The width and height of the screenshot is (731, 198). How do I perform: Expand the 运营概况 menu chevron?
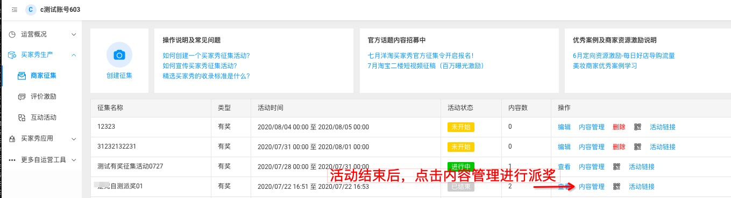coord(74,34)
